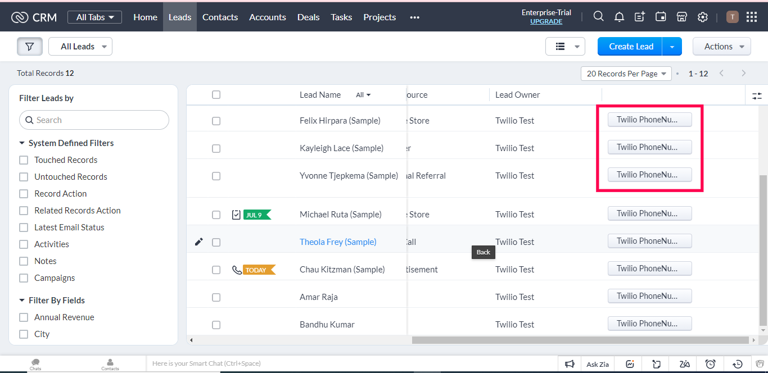Click Twilio PhoneNu... button for Bandhu Kumar
The height and width of the screenshot is (373, 768).
pos(649,324)
